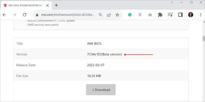The height and width of the screenshot is (102, 205).
Task: Bookmark this page with the star icon
Action: click(x=117, y=15)
